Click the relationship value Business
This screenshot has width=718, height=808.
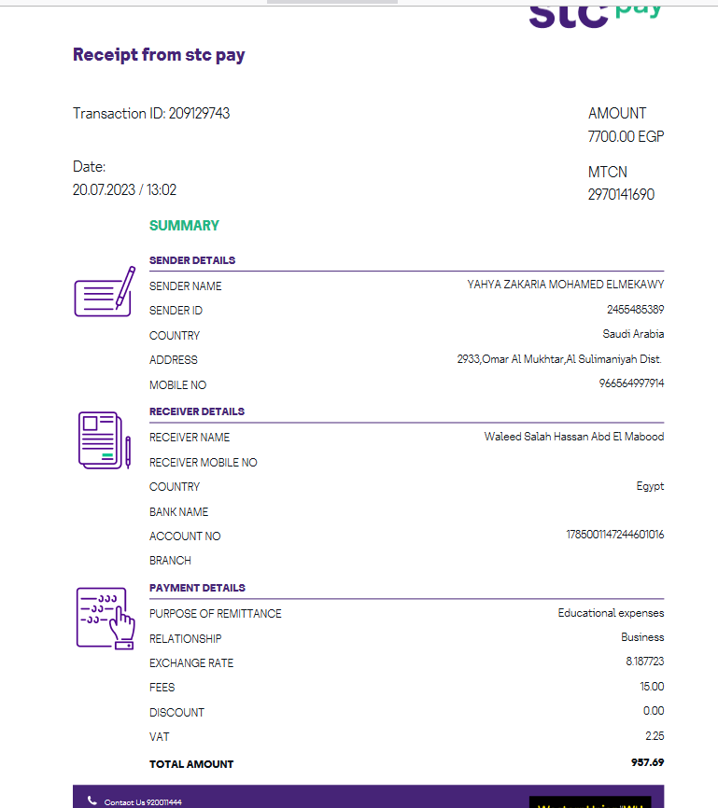tap(642, 637)
